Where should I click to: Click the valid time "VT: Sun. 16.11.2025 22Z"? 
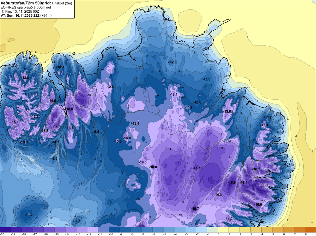pyautogui.click(x=20, y=15)
